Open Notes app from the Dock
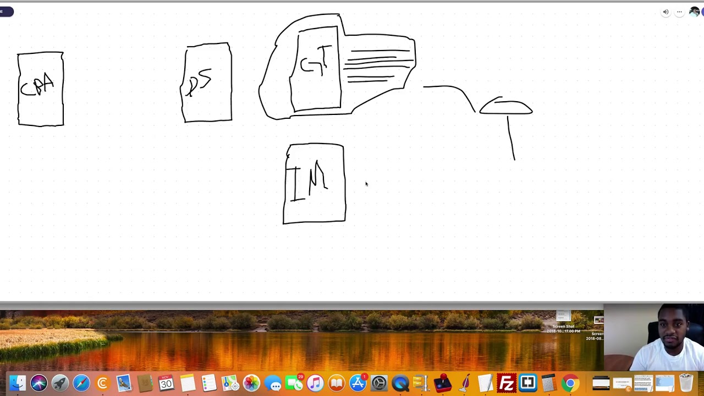704x396 pixels. pos(188,383)
